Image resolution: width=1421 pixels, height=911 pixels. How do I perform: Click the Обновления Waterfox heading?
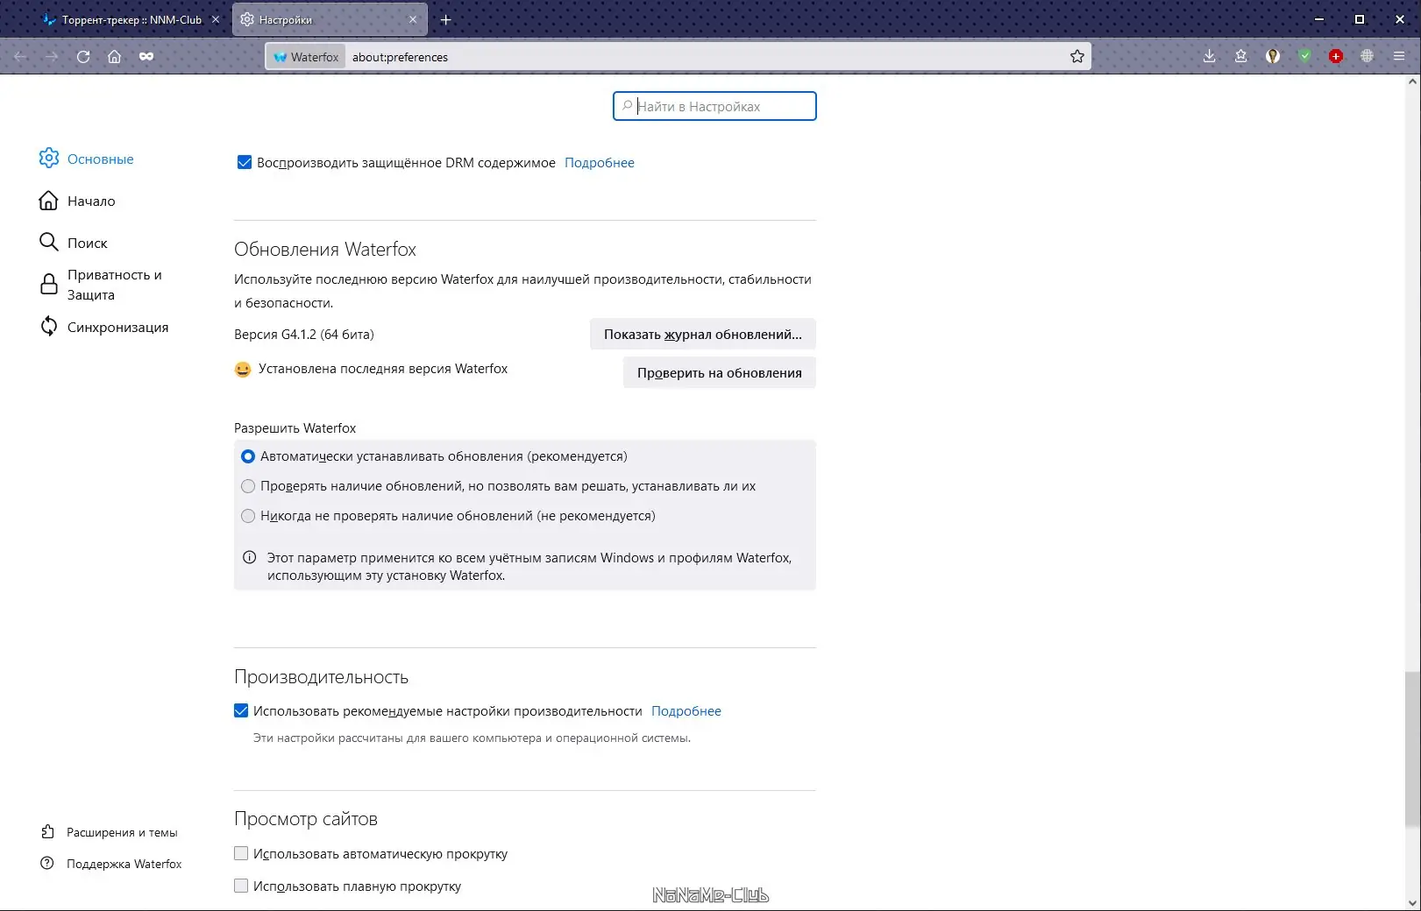click(x=325, y=250)
